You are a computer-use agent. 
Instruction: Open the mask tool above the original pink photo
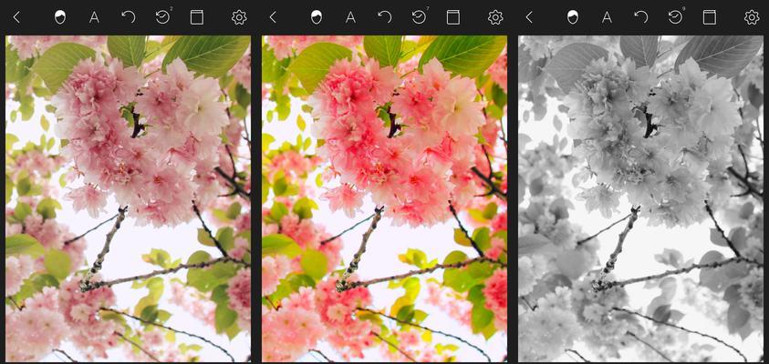(60, 17)
